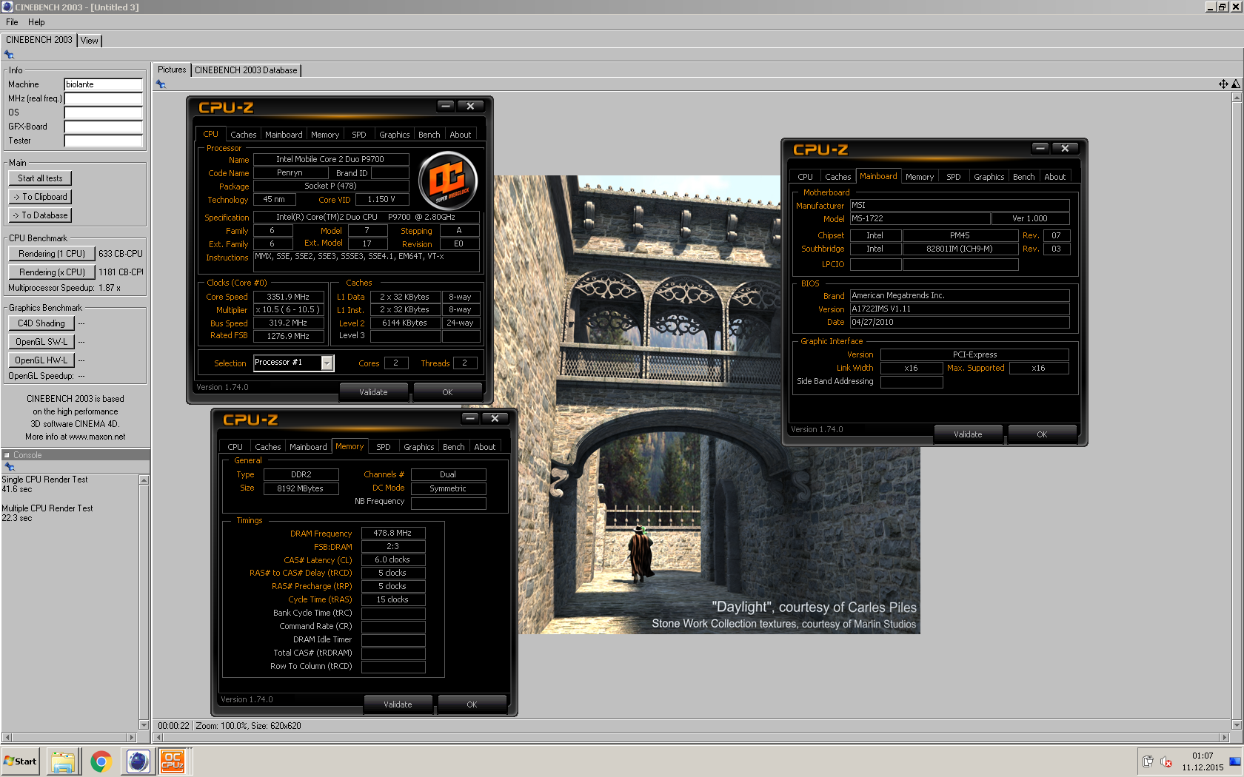Click the Start button

[20, 761]
